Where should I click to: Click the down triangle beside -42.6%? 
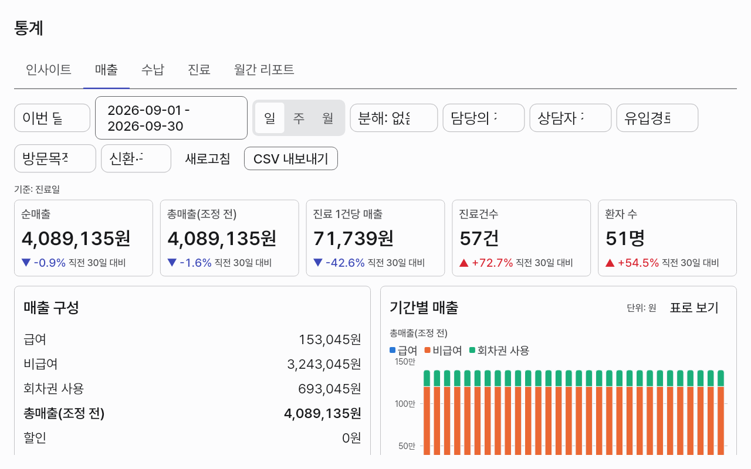coord(318,263)
